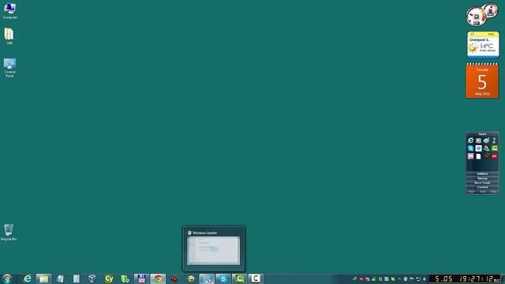
Task: Switch to Control tab in launcher gadget
Action: coord(482,187)
